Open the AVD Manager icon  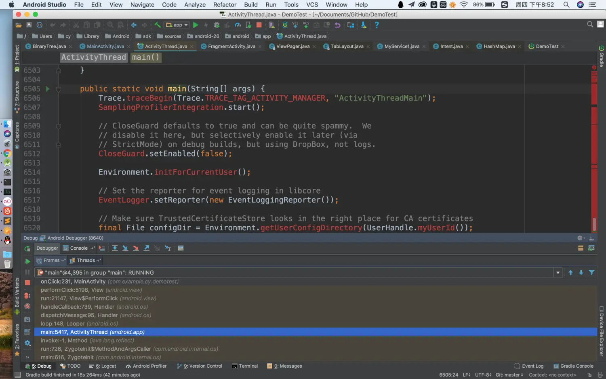[272, 25]
